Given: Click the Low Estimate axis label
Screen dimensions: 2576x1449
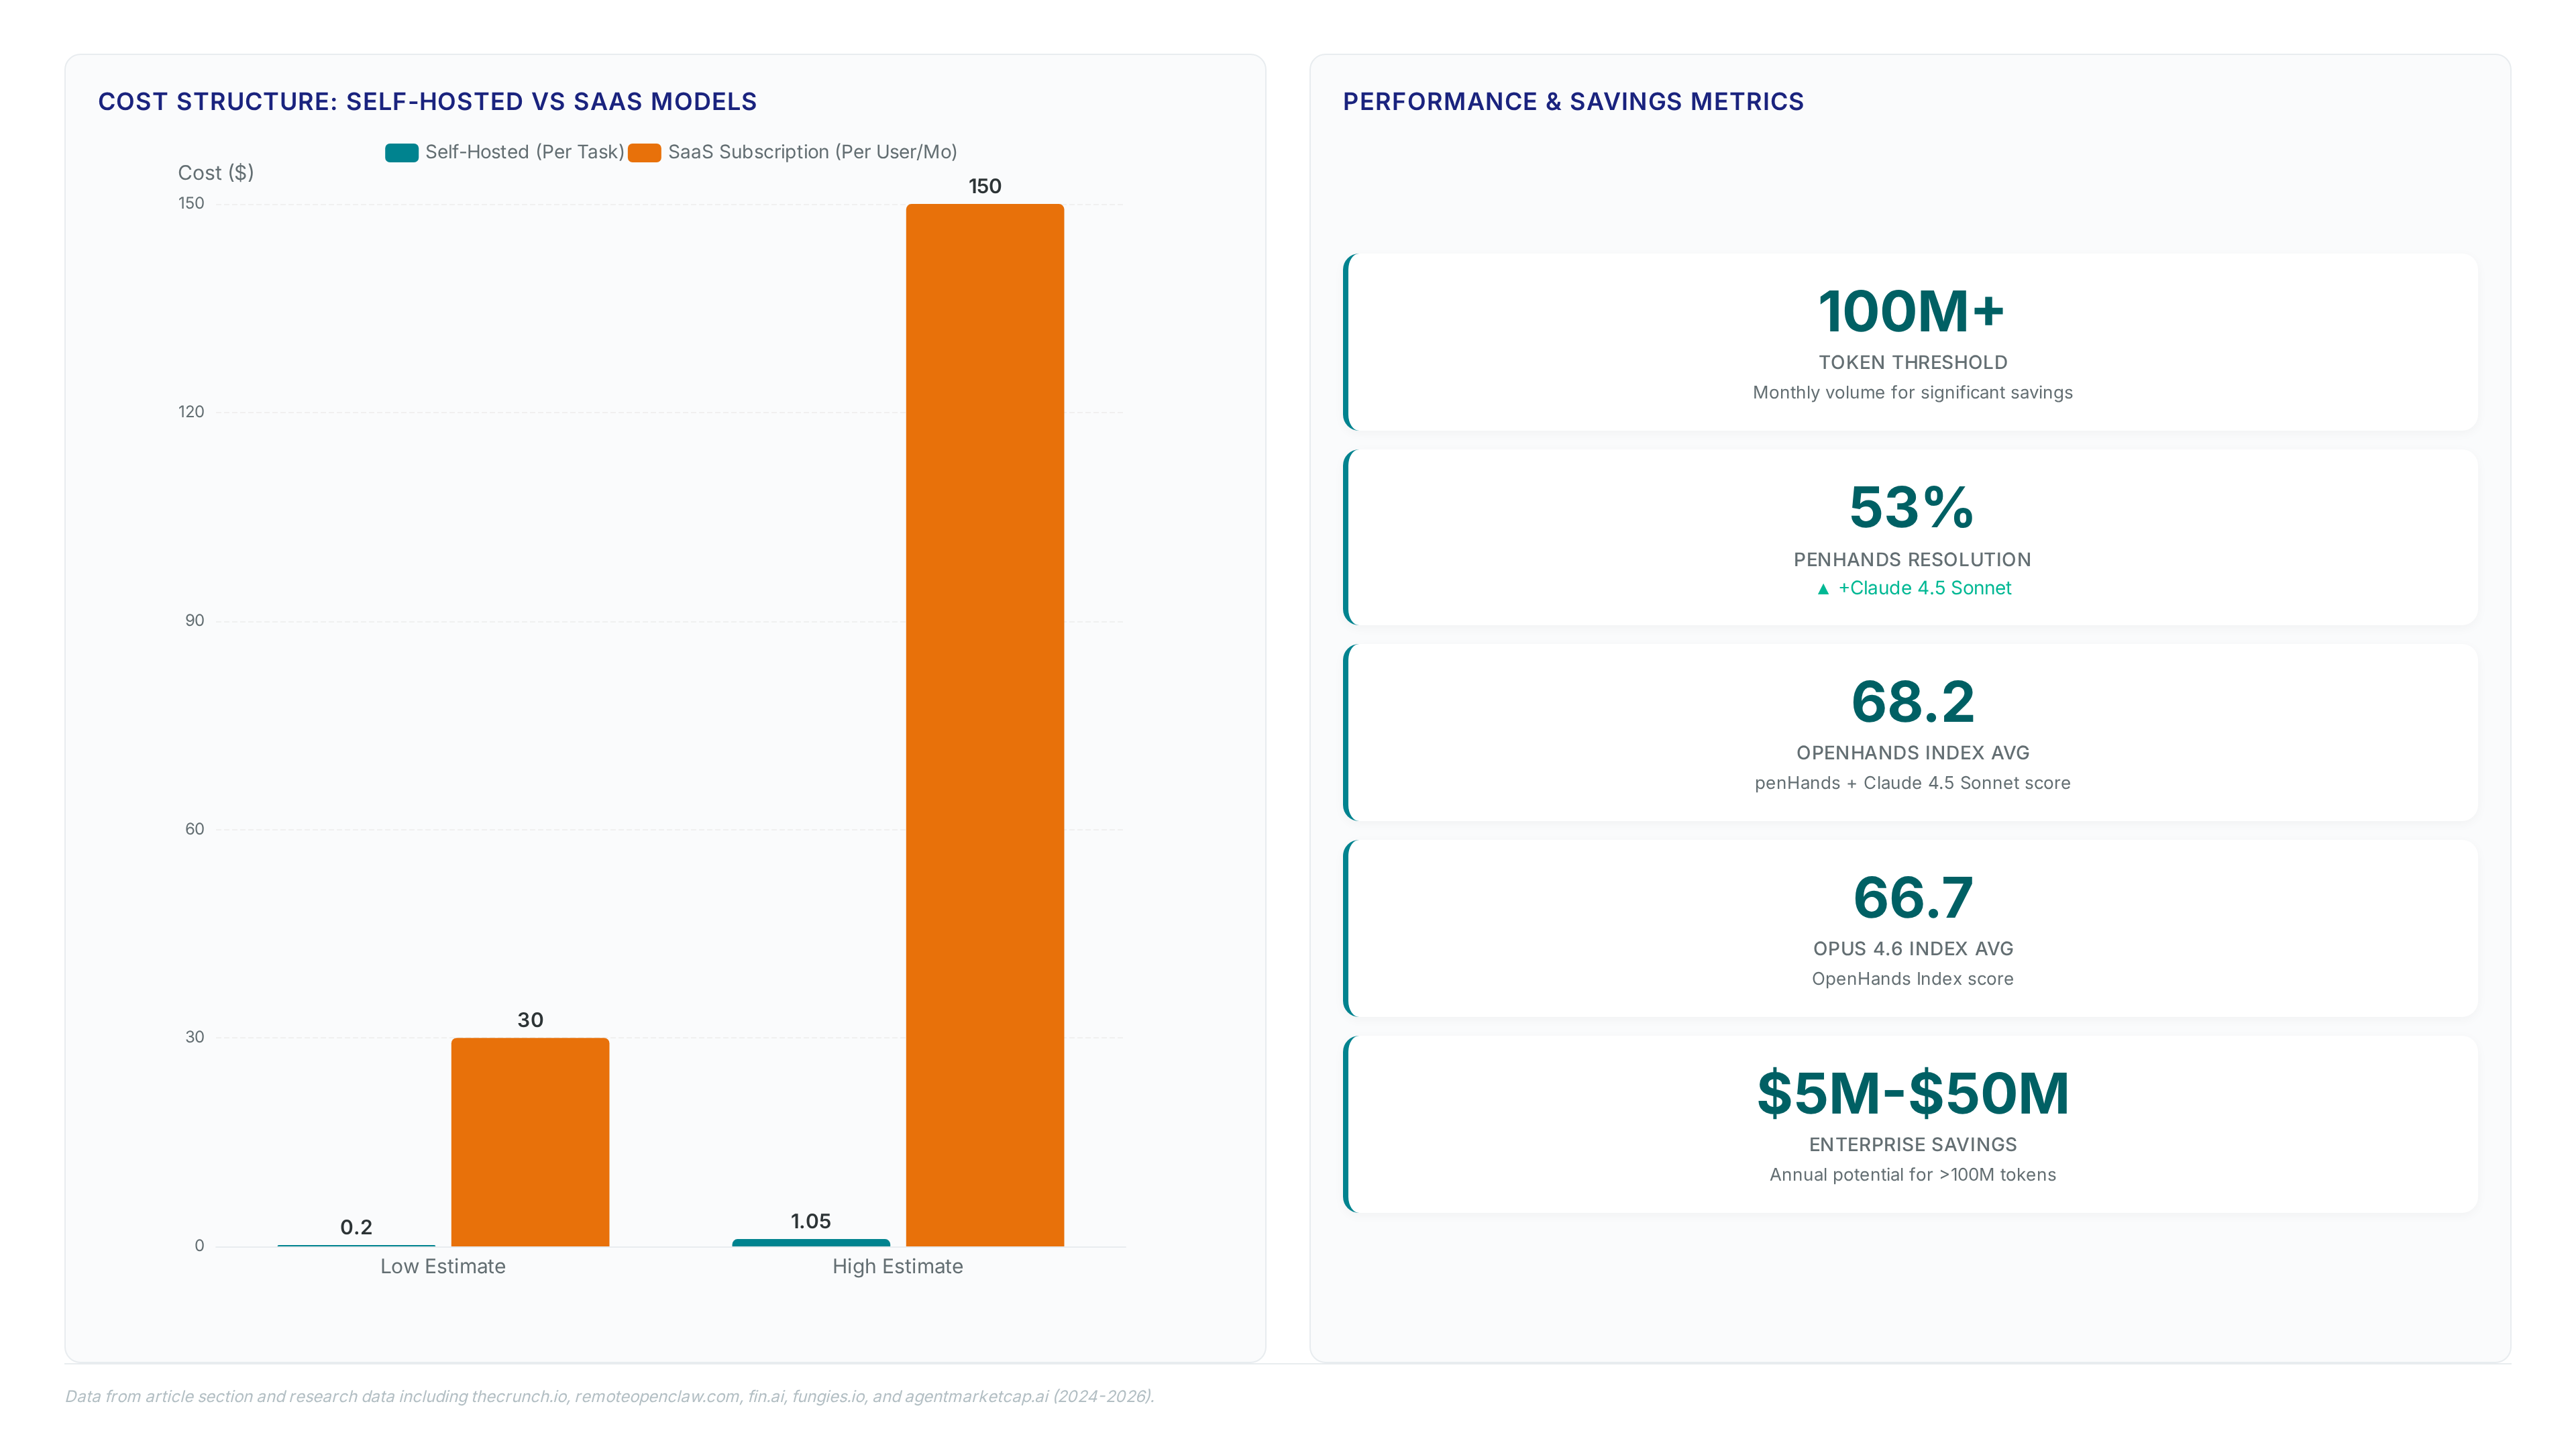Looking at the screenshot, I should point(443,1266).
